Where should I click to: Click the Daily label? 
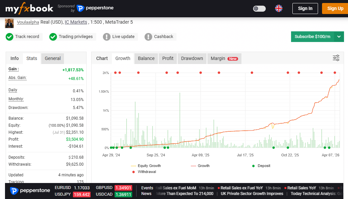click(x=13, y=90)
